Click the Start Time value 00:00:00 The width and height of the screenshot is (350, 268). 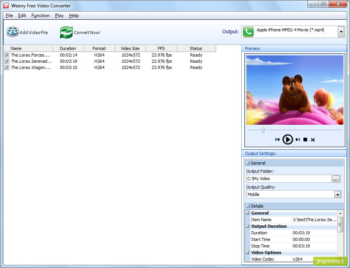[301, 239]
